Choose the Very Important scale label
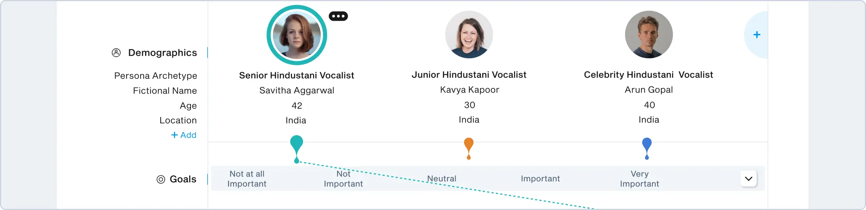 click(x=640, y=179)
